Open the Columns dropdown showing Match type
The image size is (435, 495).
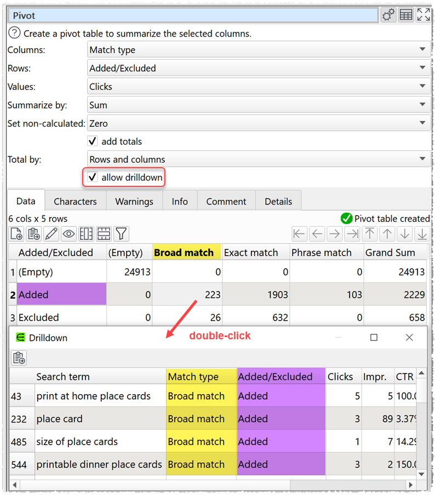259,50
